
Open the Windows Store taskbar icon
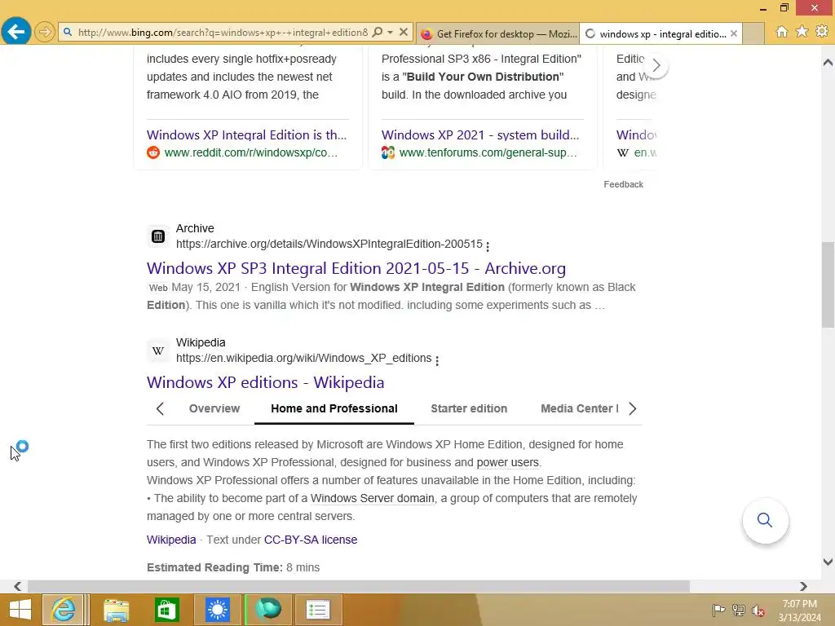(x=166, y=610)
